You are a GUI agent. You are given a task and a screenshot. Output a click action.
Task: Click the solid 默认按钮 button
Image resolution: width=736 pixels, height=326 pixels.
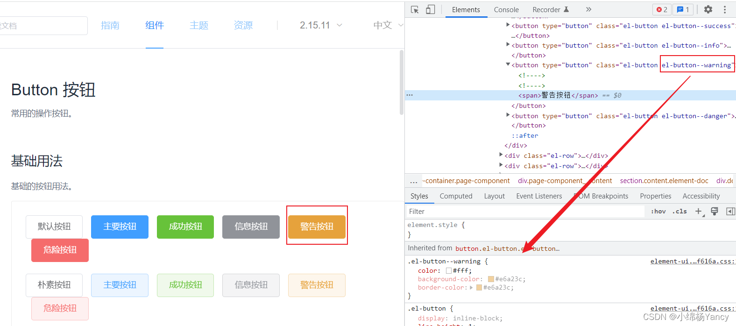point(54,227)
